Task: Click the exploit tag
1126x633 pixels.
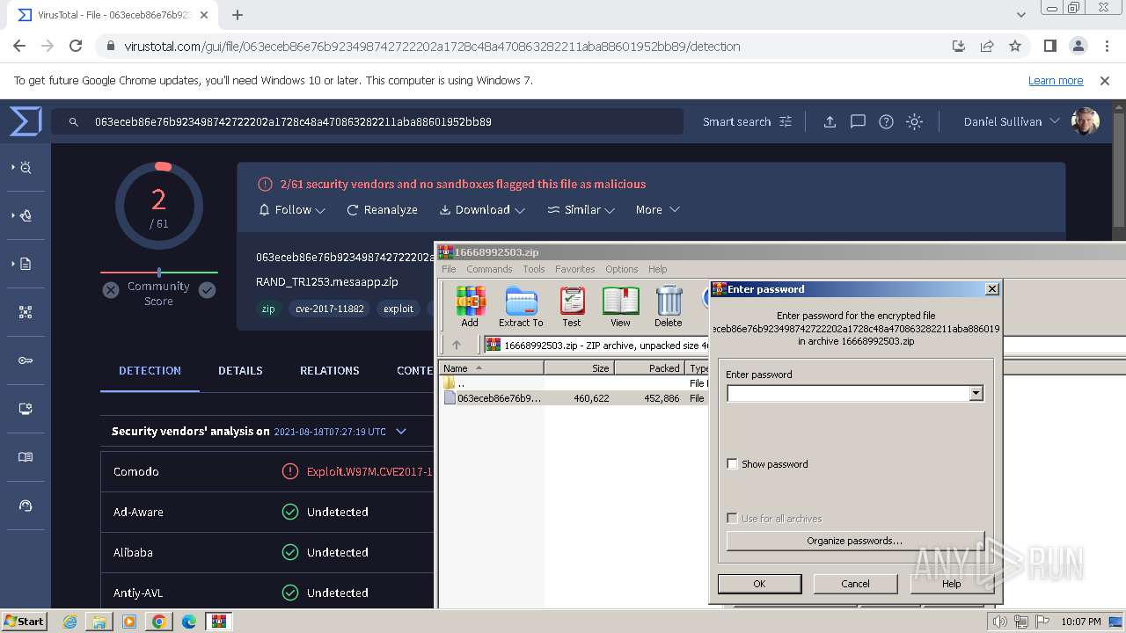Action: (398, 309)
